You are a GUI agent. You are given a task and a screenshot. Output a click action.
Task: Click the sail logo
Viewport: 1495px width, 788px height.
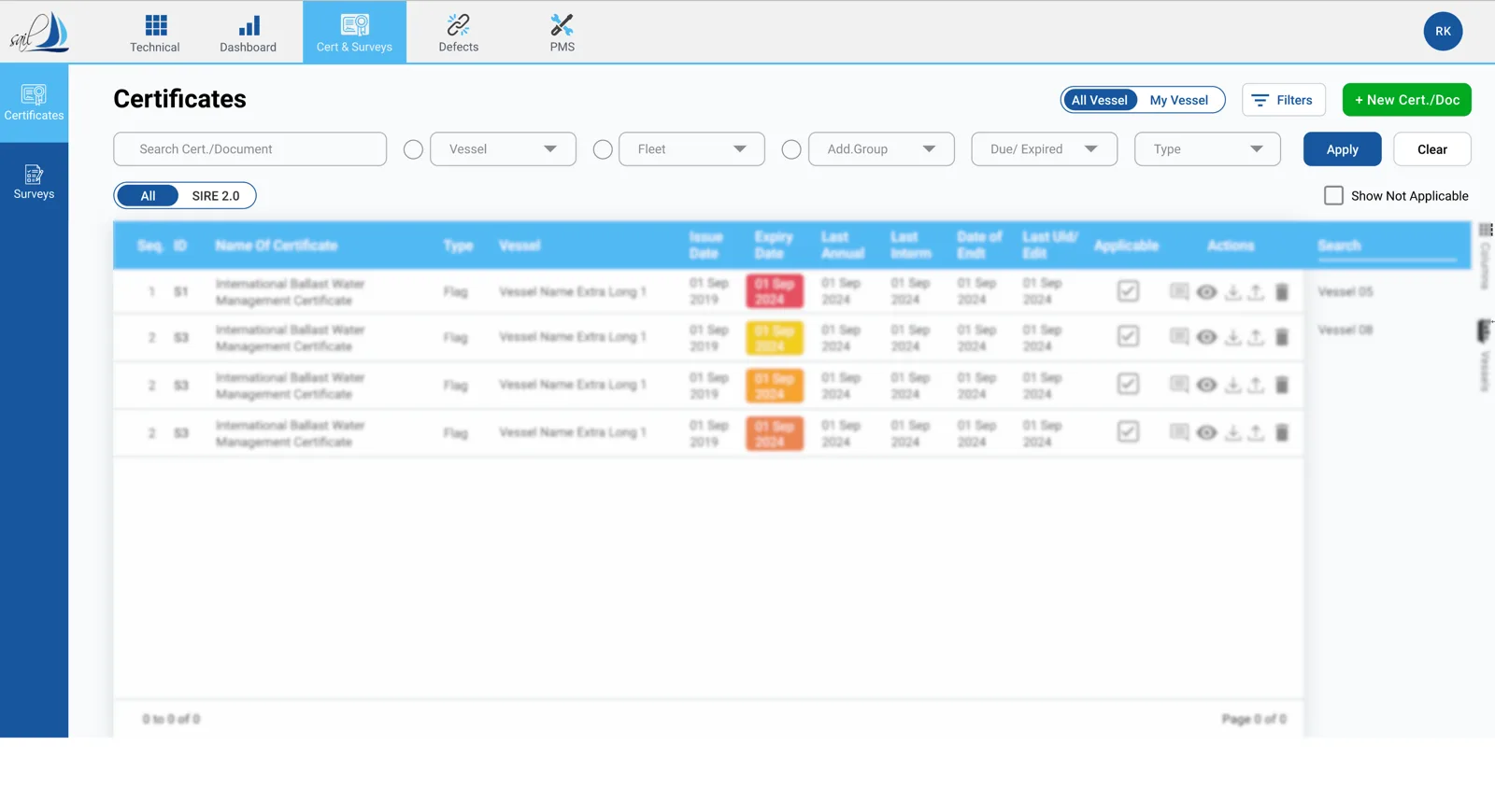(39, 32)
